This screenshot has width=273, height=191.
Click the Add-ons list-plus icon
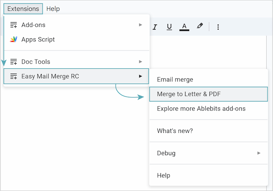[14, 25]
